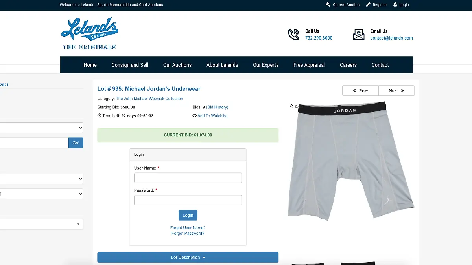Click the phone Call Us icon
This screenshot has height=265, width=472.
[293, 35]
